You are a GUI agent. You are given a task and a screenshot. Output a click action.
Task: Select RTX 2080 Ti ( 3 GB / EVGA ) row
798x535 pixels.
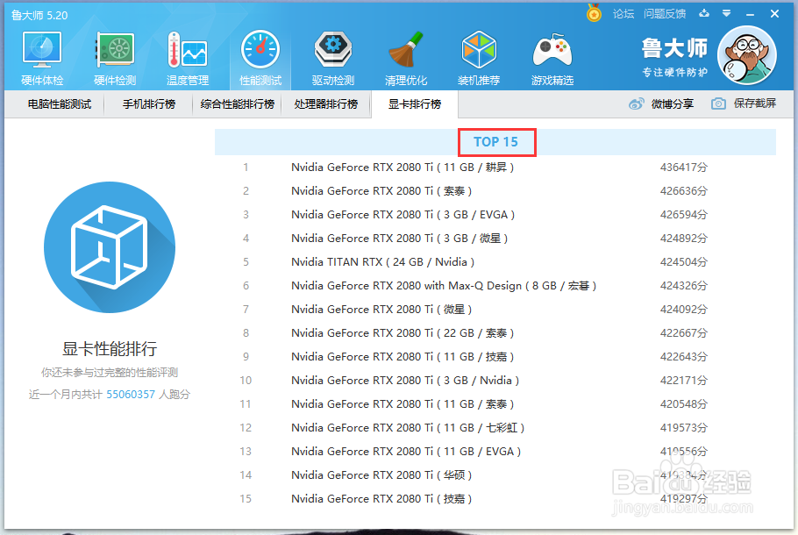point(495,215)
